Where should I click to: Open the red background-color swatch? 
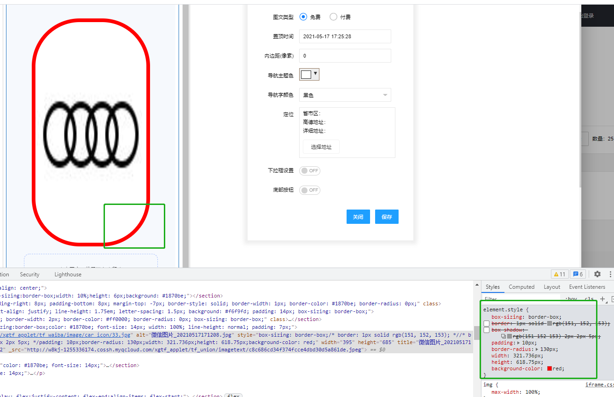pyautogui.click(x=550, y=368)
